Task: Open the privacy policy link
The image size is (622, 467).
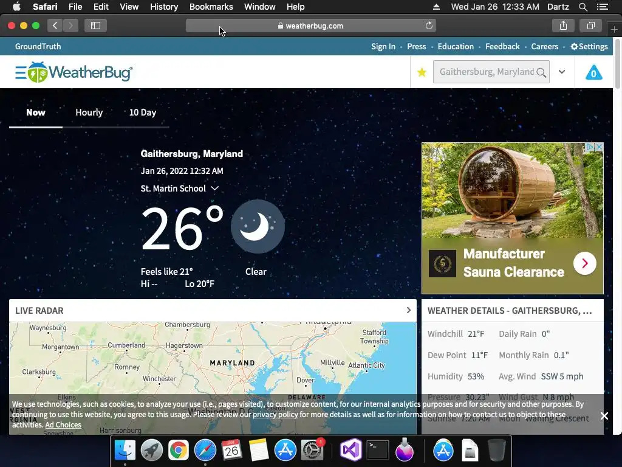Action: coord(275,415)
